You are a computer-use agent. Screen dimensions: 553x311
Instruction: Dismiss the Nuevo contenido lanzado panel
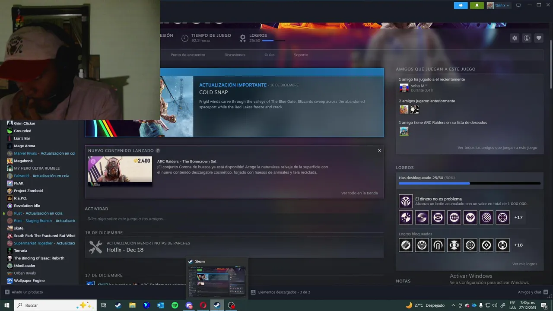point(379,151)
